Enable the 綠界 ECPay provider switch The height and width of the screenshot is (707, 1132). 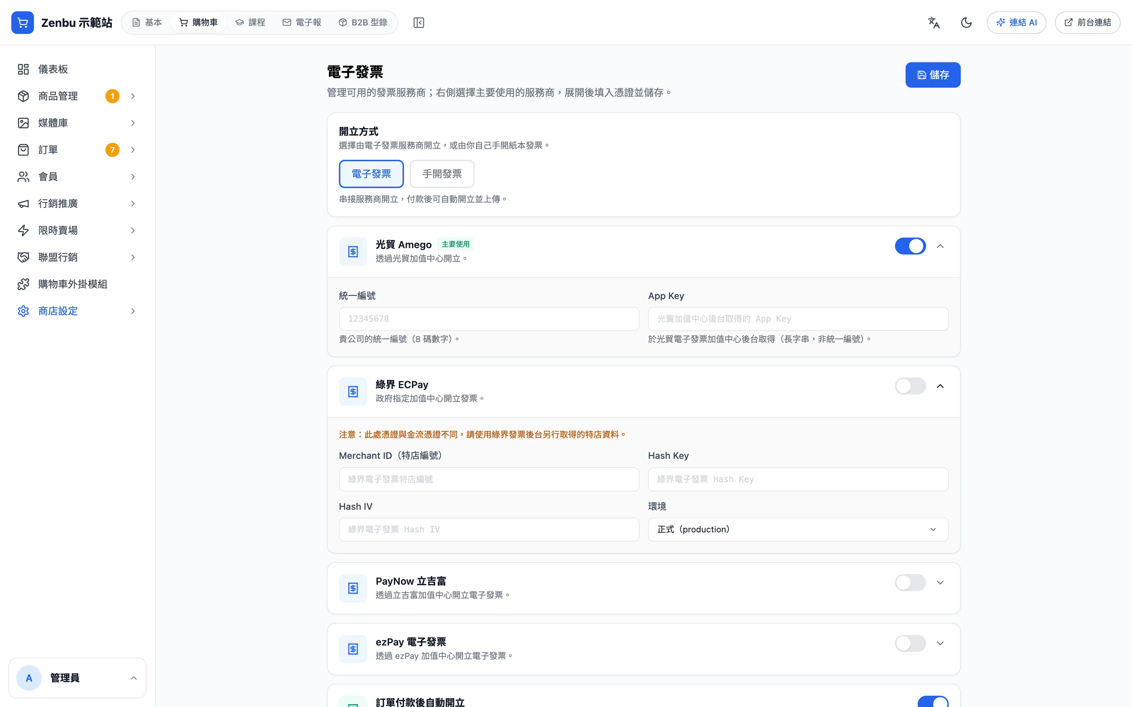point(910,386)
